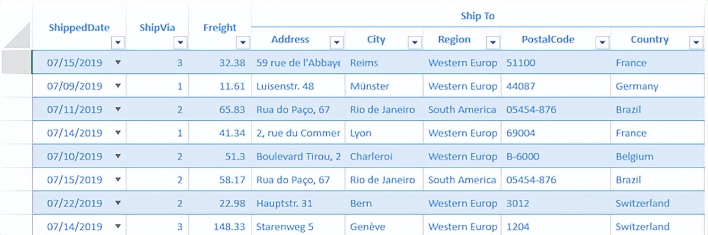Expand date picker for 07/09/2019 row
Screen dimensions: 708x235
pyautogui.click(x=118, y=86)
